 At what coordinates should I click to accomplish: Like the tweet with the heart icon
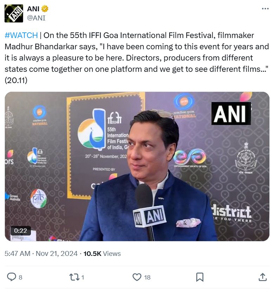(137, 277)
